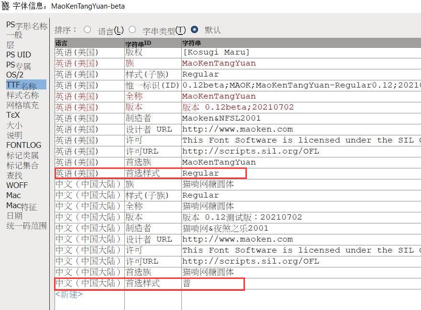Image resolution: width=421 pixels, height=310 pixels.
Task: Open the 标记集合 section
Action: pyautogui.click(x=22, y=166)
